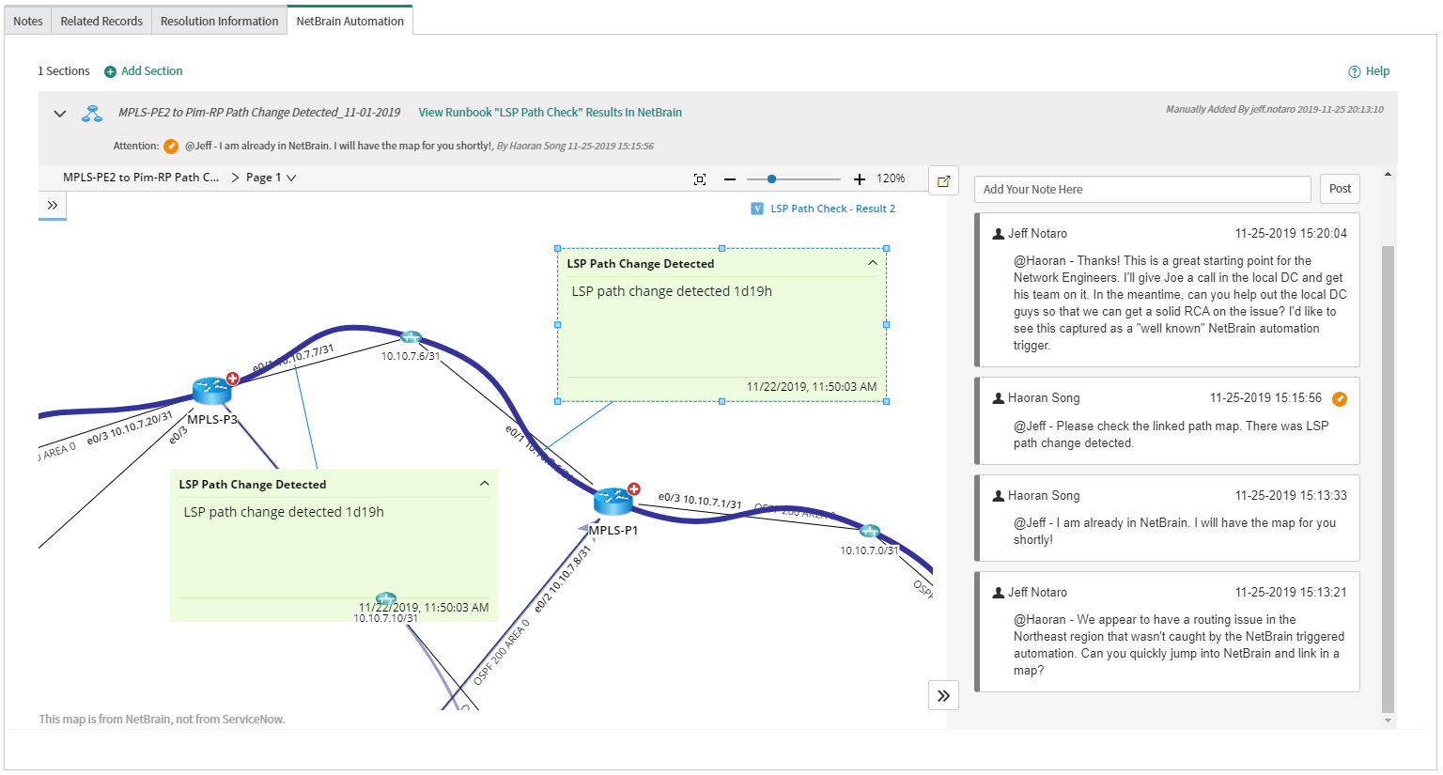Open the Help link

tap(1377, 70)
